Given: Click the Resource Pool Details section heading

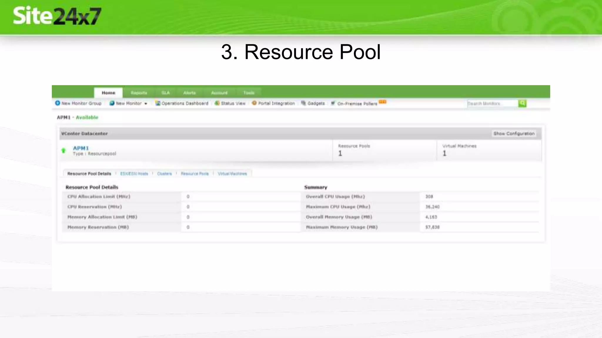Looking at the screenshot, I should pos(92,187).
